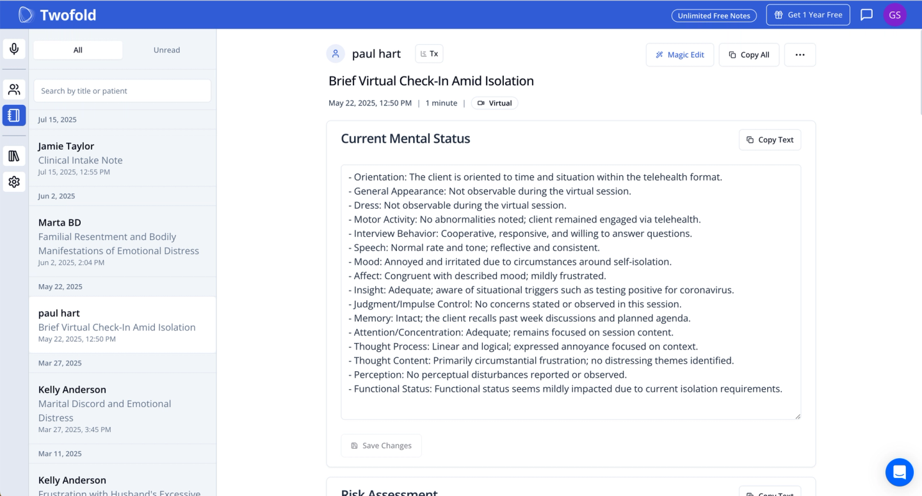Viewport: 922px width, 496px height.
Task: Click the Virtual session type badge
Action: click(x=495, y=103)
